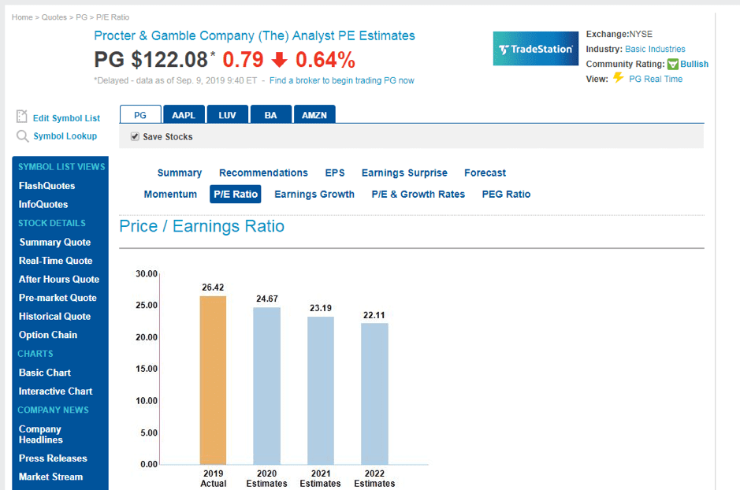Click the Quotes breadcrumb link
This screenshot has height=490, width=740.
[x=54, y=17]
